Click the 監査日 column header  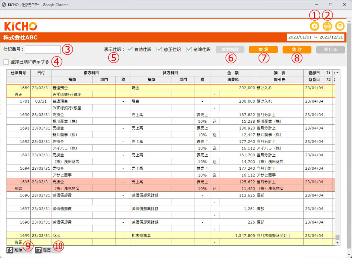(x=314, y=80)
